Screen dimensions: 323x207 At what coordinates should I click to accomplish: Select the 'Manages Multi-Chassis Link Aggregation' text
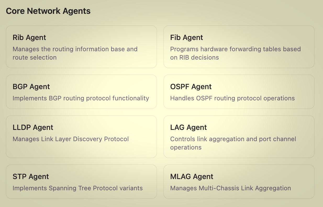click(230, 188)
